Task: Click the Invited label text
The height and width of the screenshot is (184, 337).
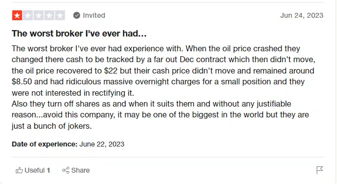Action: pos(94,15)
